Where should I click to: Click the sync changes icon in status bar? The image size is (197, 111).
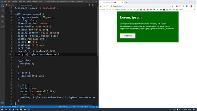click(x=10, y=107)
